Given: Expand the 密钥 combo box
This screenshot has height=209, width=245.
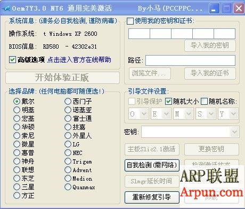Looking at the screenshot, I should 234,132.
